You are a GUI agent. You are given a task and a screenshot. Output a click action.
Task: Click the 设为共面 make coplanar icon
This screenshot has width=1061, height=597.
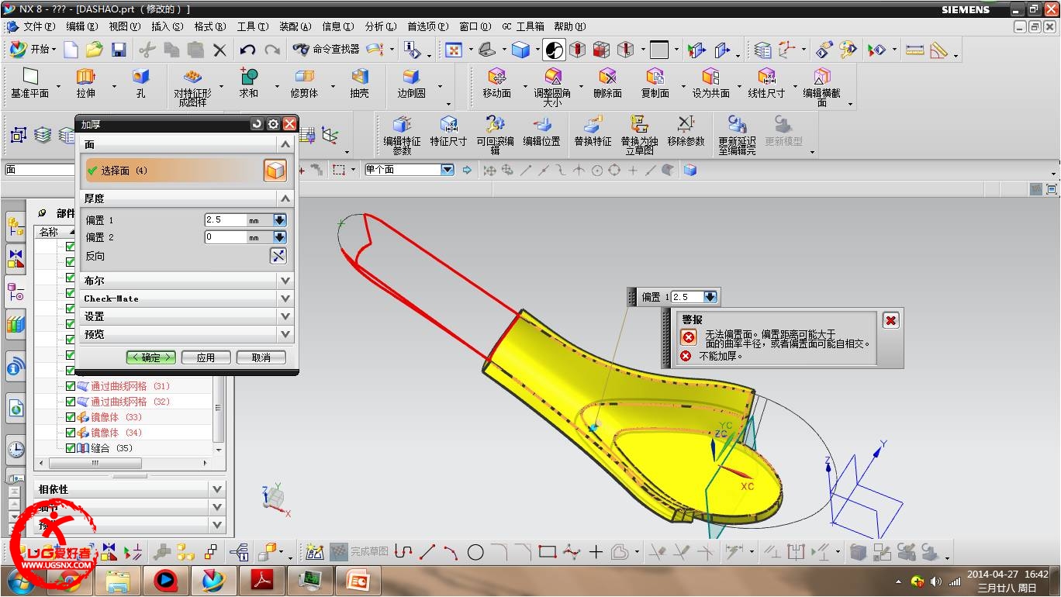point(710,77)
